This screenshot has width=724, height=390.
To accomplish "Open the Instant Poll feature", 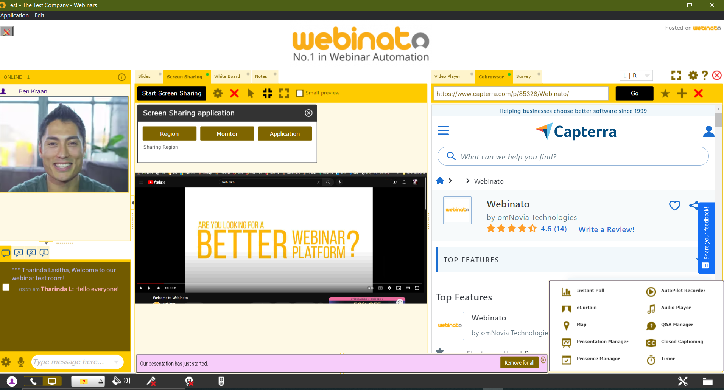I will pyautogui.click(x=591, y=290).
